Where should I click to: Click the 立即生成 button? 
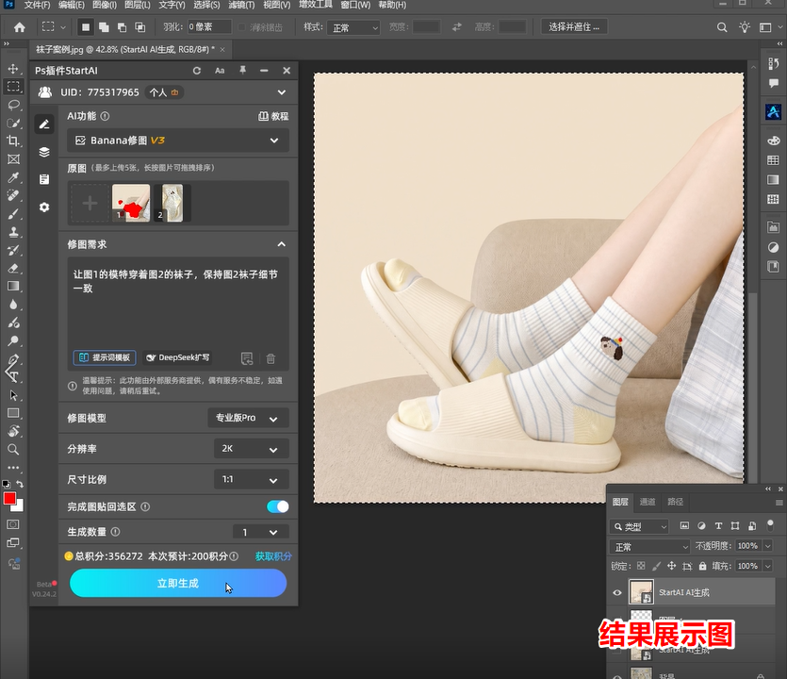178,583
